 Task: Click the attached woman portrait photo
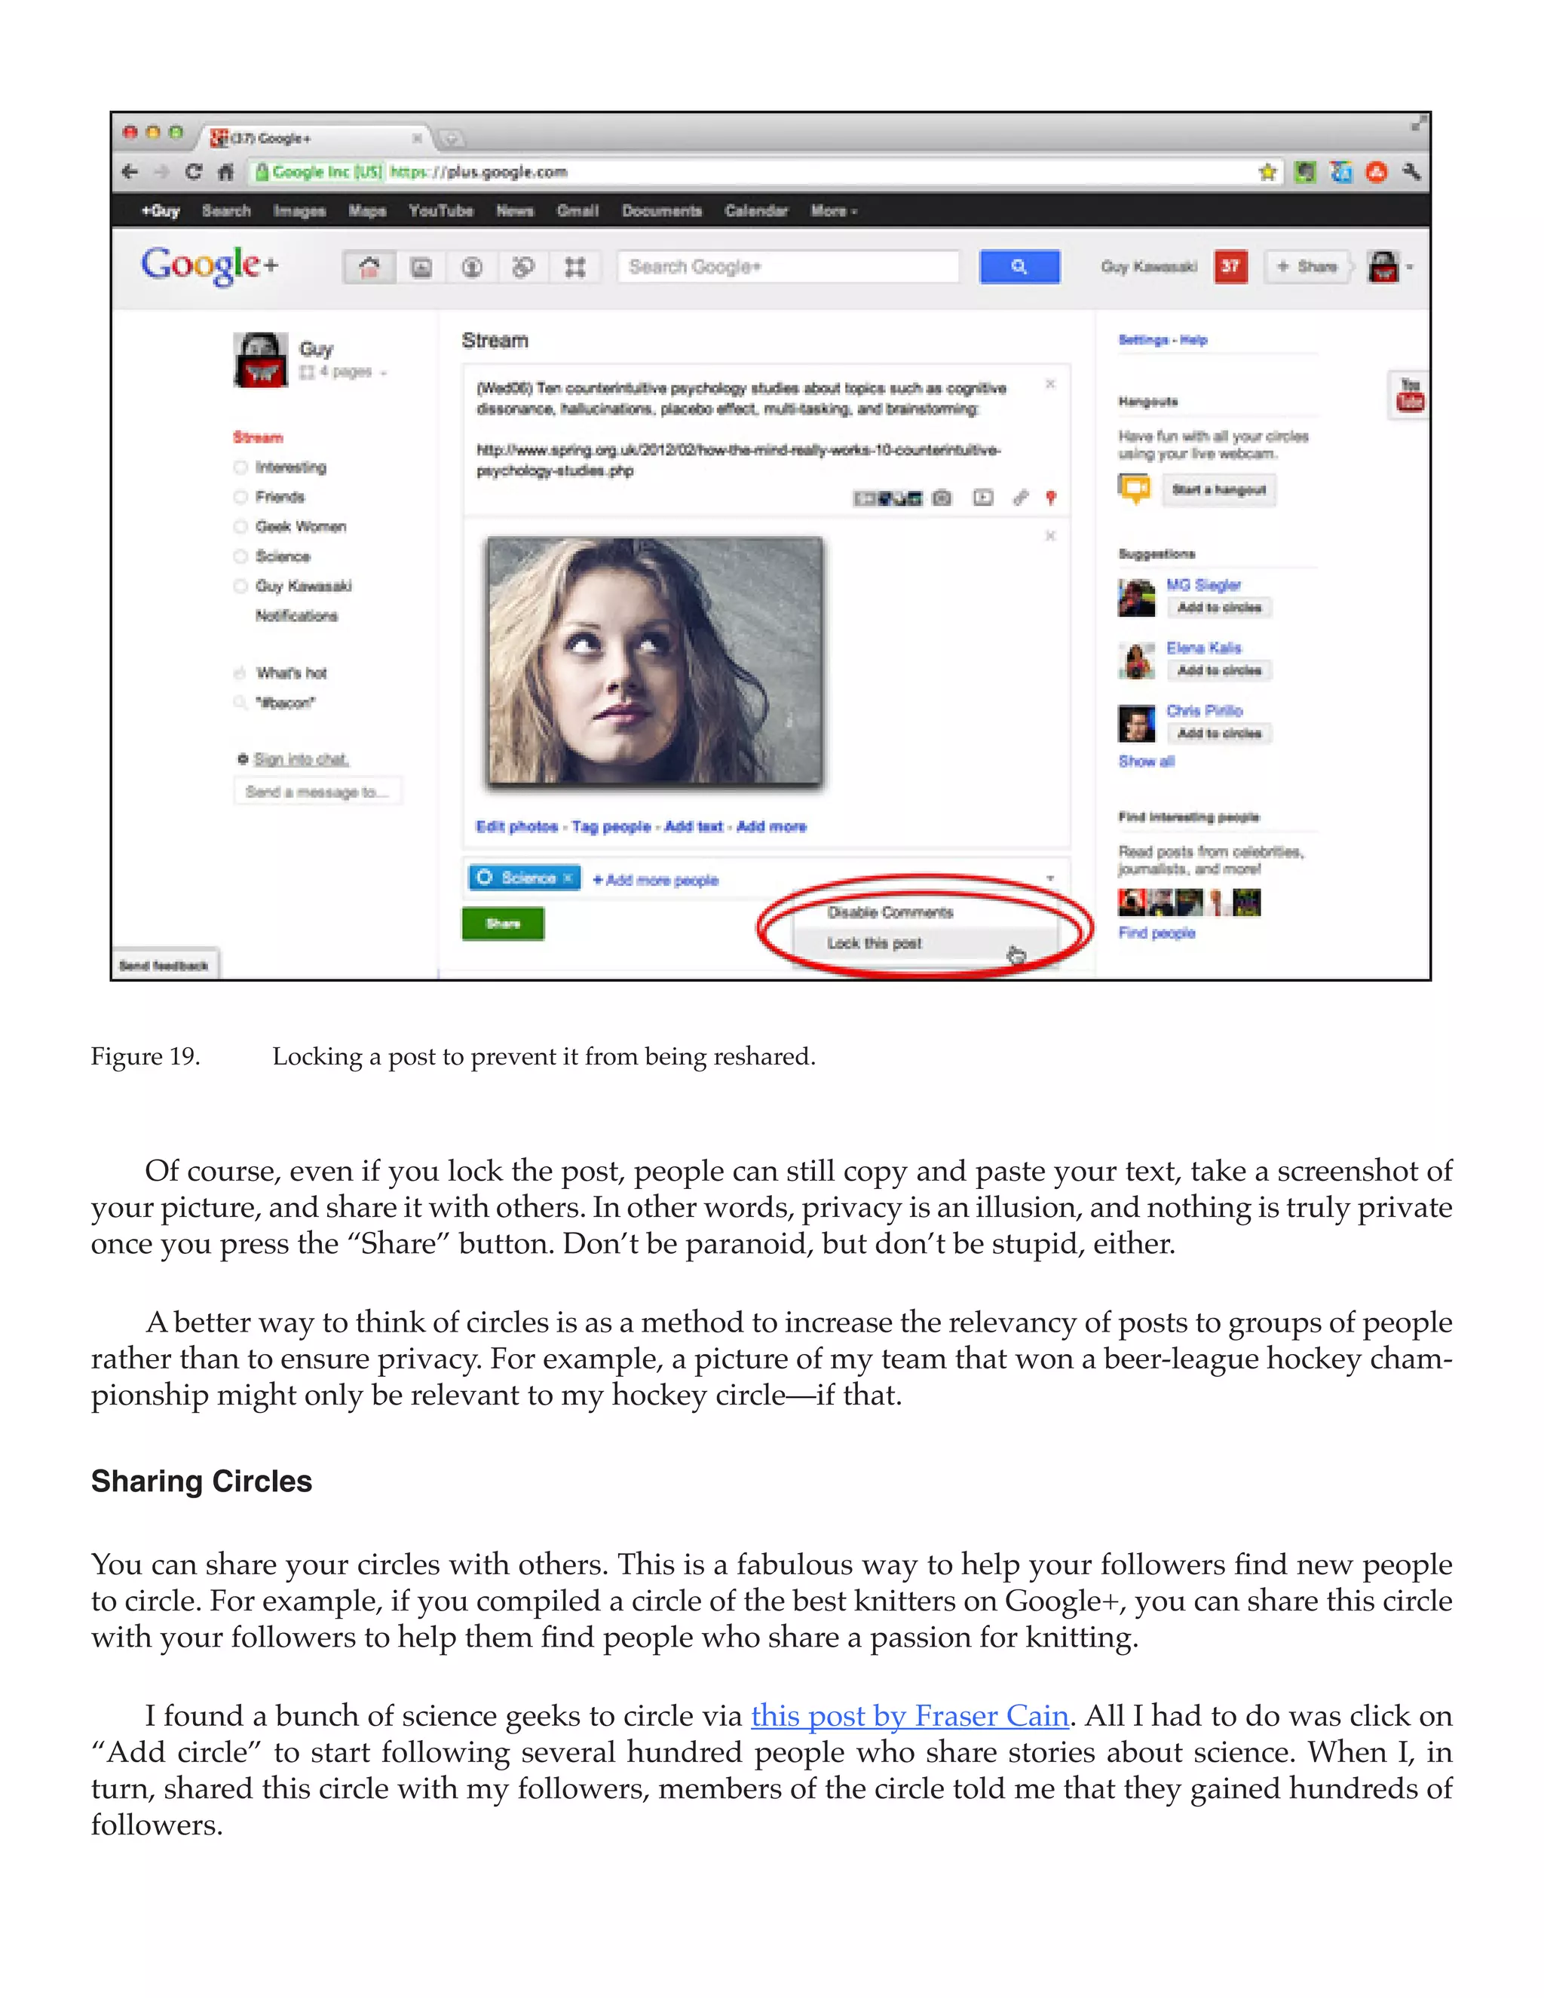[655, 661]
